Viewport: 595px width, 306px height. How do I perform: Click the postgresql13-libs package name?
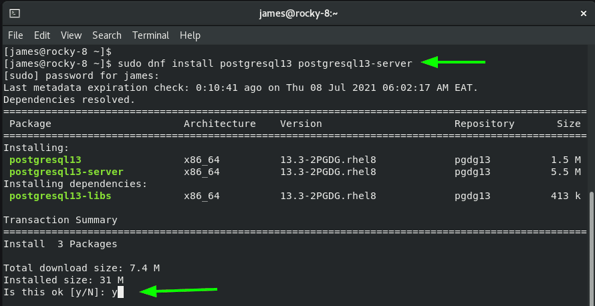click(x=60, y=196)
